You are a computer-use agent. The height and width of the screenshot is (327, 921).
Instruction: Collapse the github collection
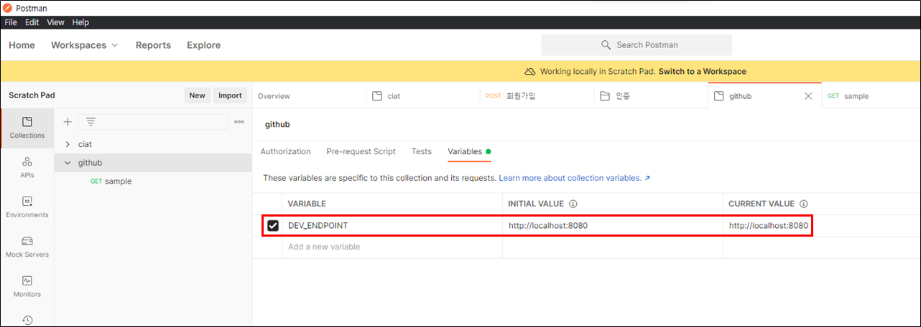(x=68, y=163)
